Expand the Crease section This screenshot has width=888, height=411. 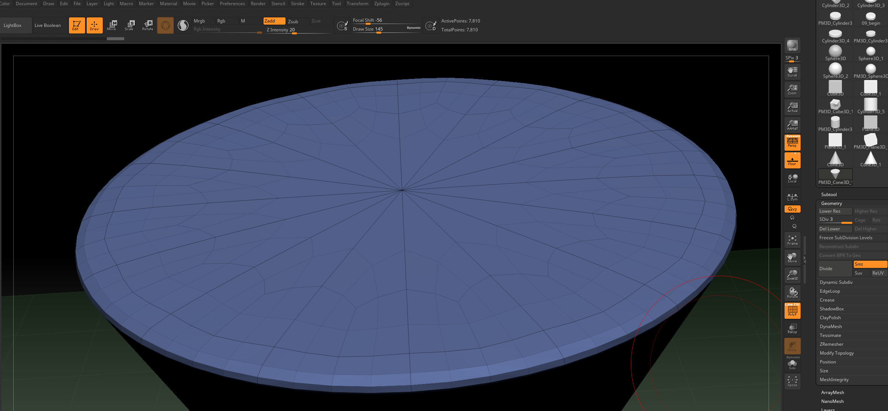[x=827, y=300]
